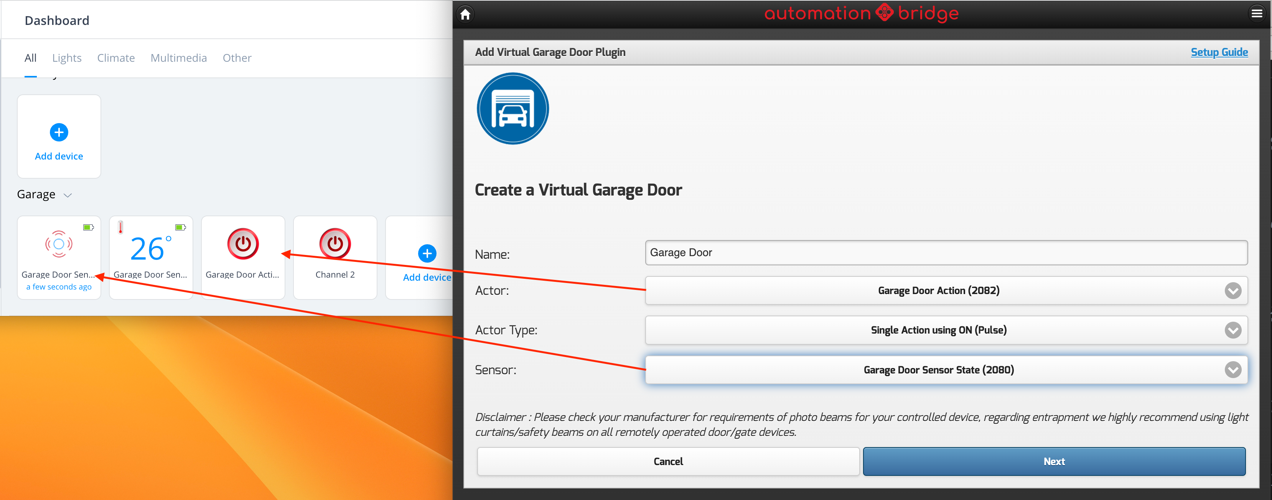Image resolution: width=1272 pixels, height=500 pixels.
Task: Click the Next button
Action: click(x=1054, y=462)
